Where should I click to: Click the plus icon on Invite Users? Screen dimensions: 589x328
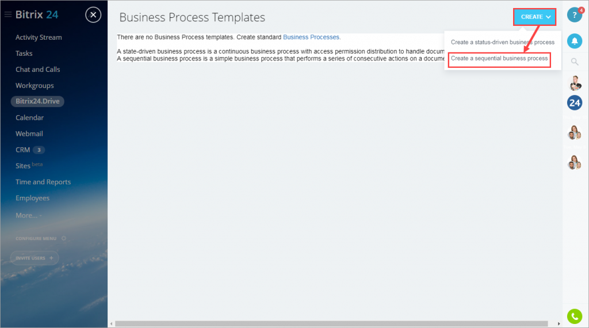[51, 258]
